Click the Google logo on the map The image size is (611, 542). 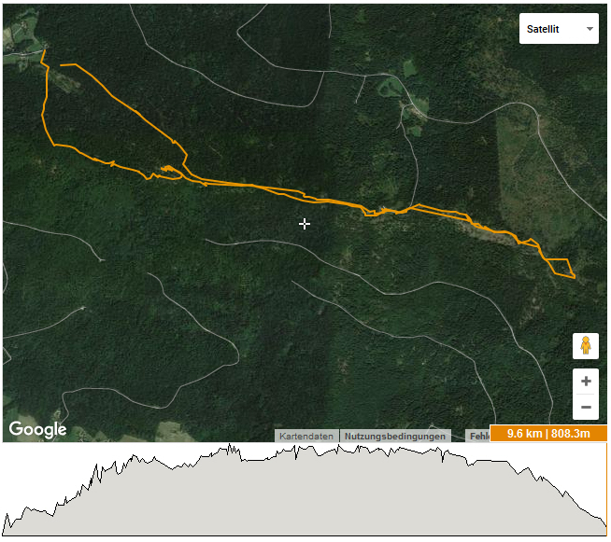pyautogui.click(x=37, y=429)
